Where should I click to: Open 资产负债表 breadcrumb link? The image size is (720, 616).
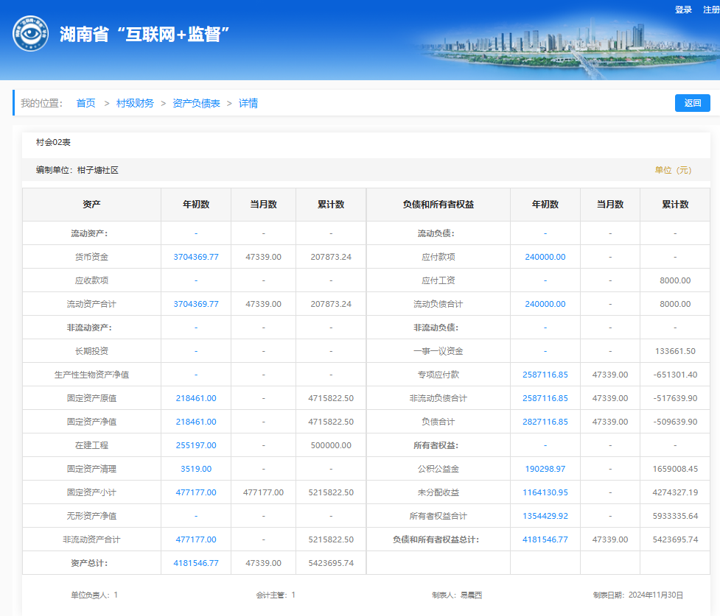tap(196, 103)
